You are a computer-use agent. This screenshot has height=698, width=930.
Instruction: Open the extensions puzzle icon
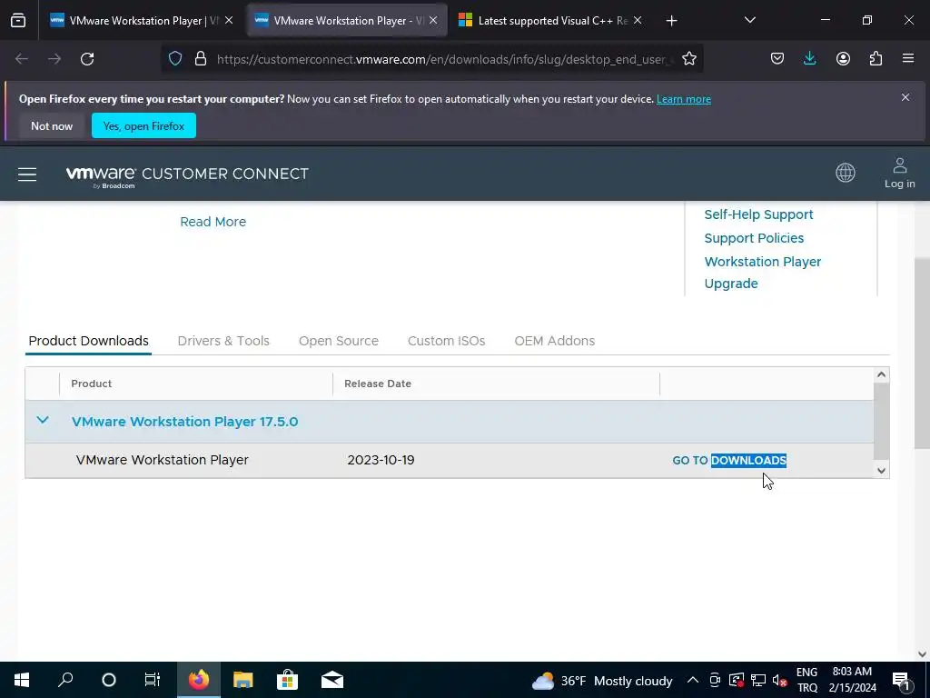(x=876, y=59)
